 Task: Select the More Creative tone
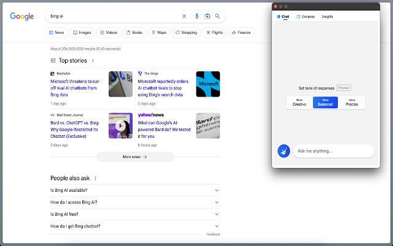coord(299,103)
